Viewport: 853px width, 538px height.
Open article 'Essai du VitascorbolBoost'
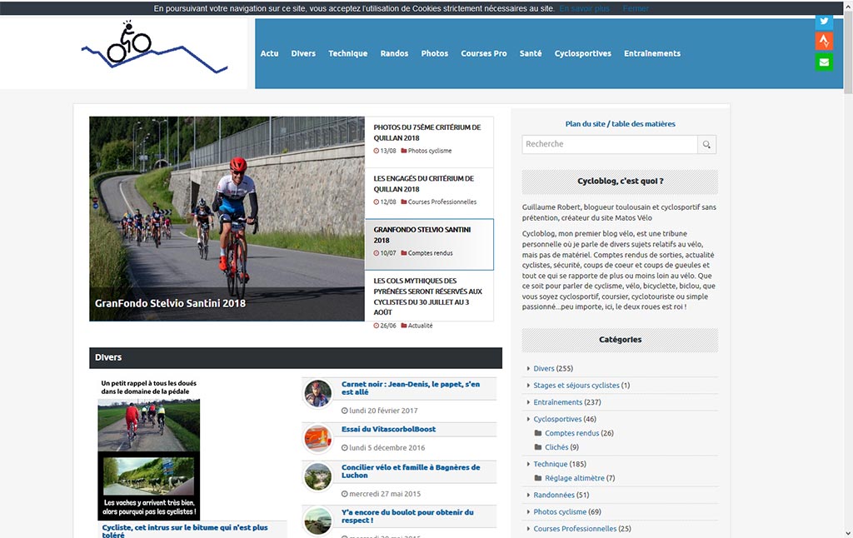click(x=388, y=429)
